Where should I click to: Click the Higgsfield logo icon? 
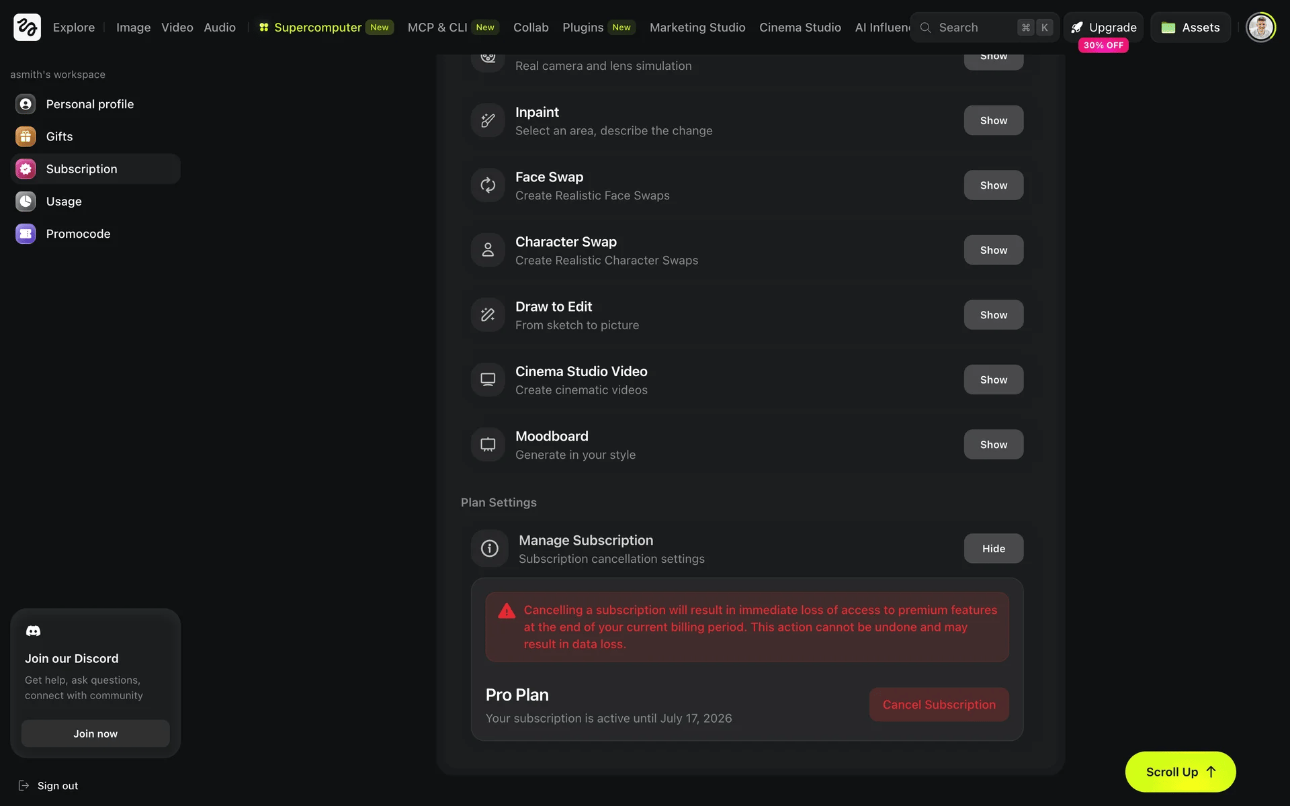pyautogui.click(x=27, y=27)
